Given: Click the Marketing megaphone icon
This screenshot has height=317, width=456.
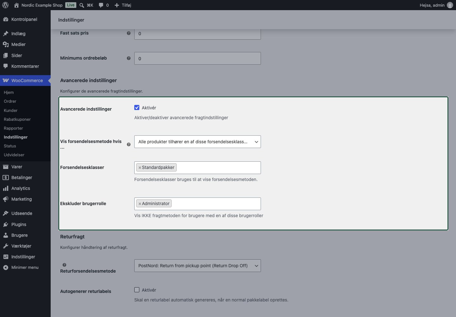Looking at the screenshot, I should [6, 199].
